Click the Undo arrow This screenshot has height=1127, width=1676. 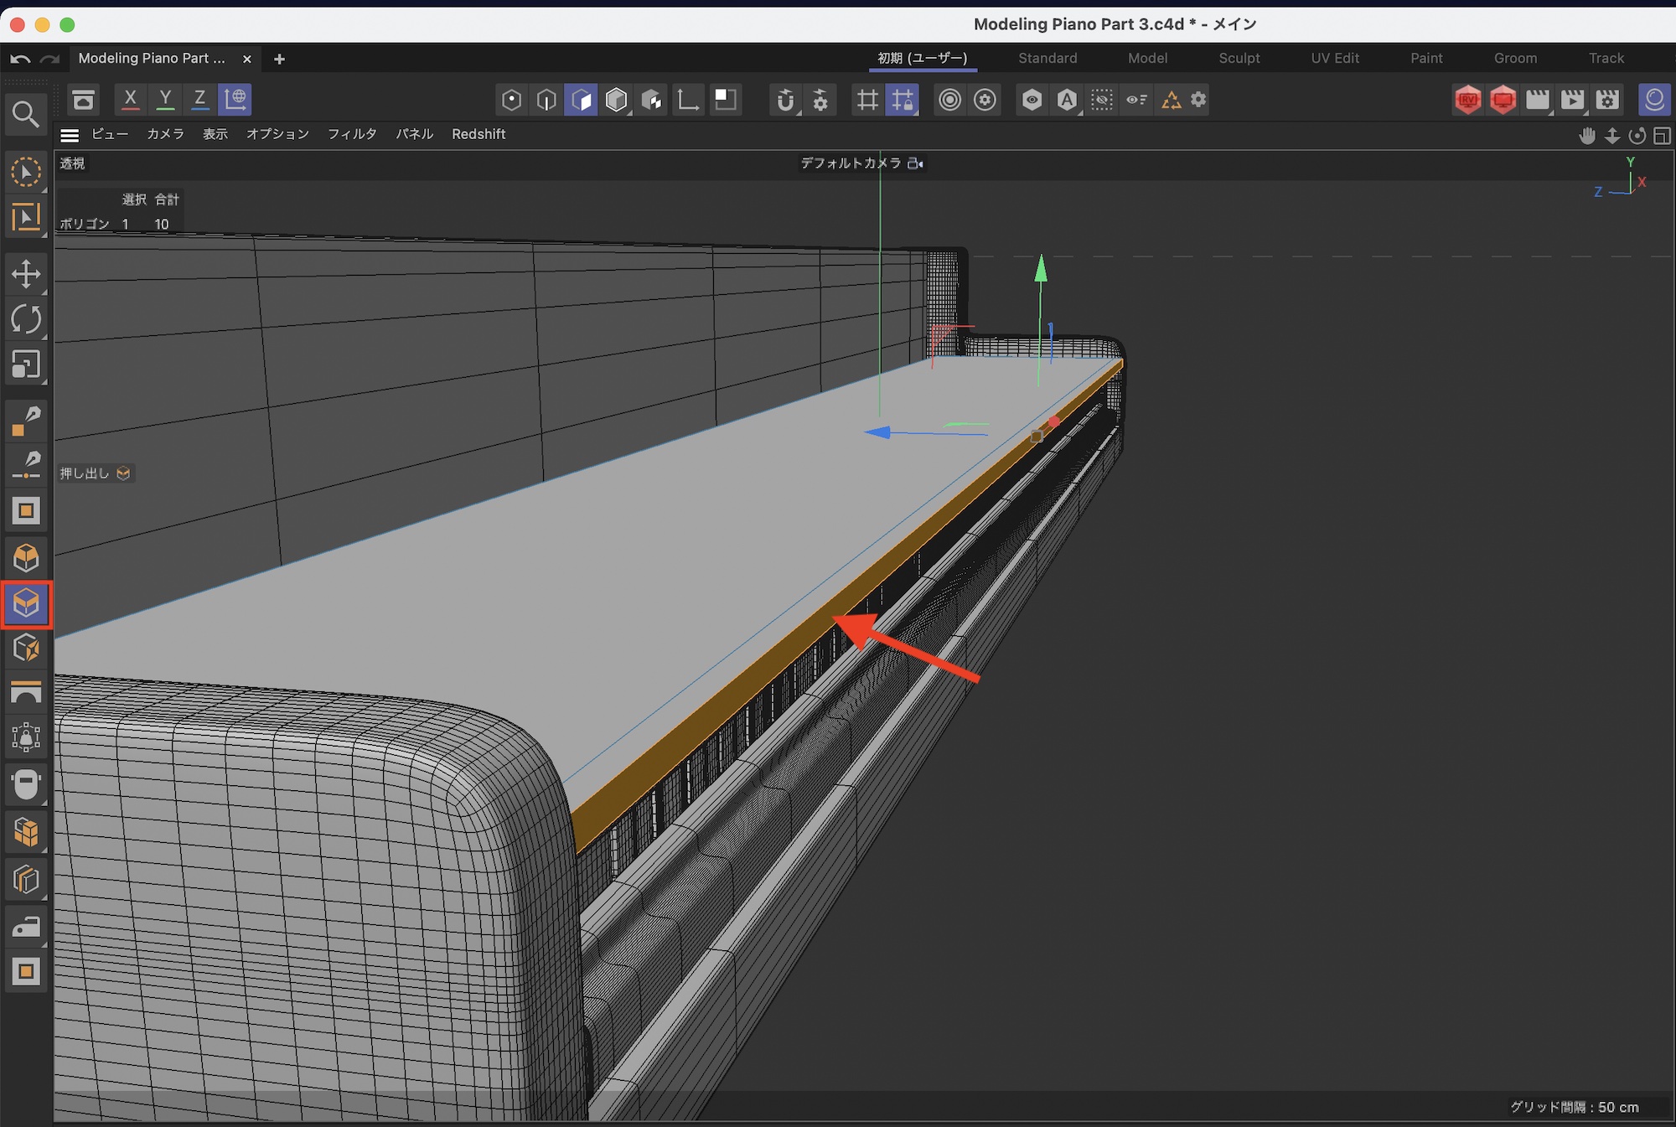(20, 59)
